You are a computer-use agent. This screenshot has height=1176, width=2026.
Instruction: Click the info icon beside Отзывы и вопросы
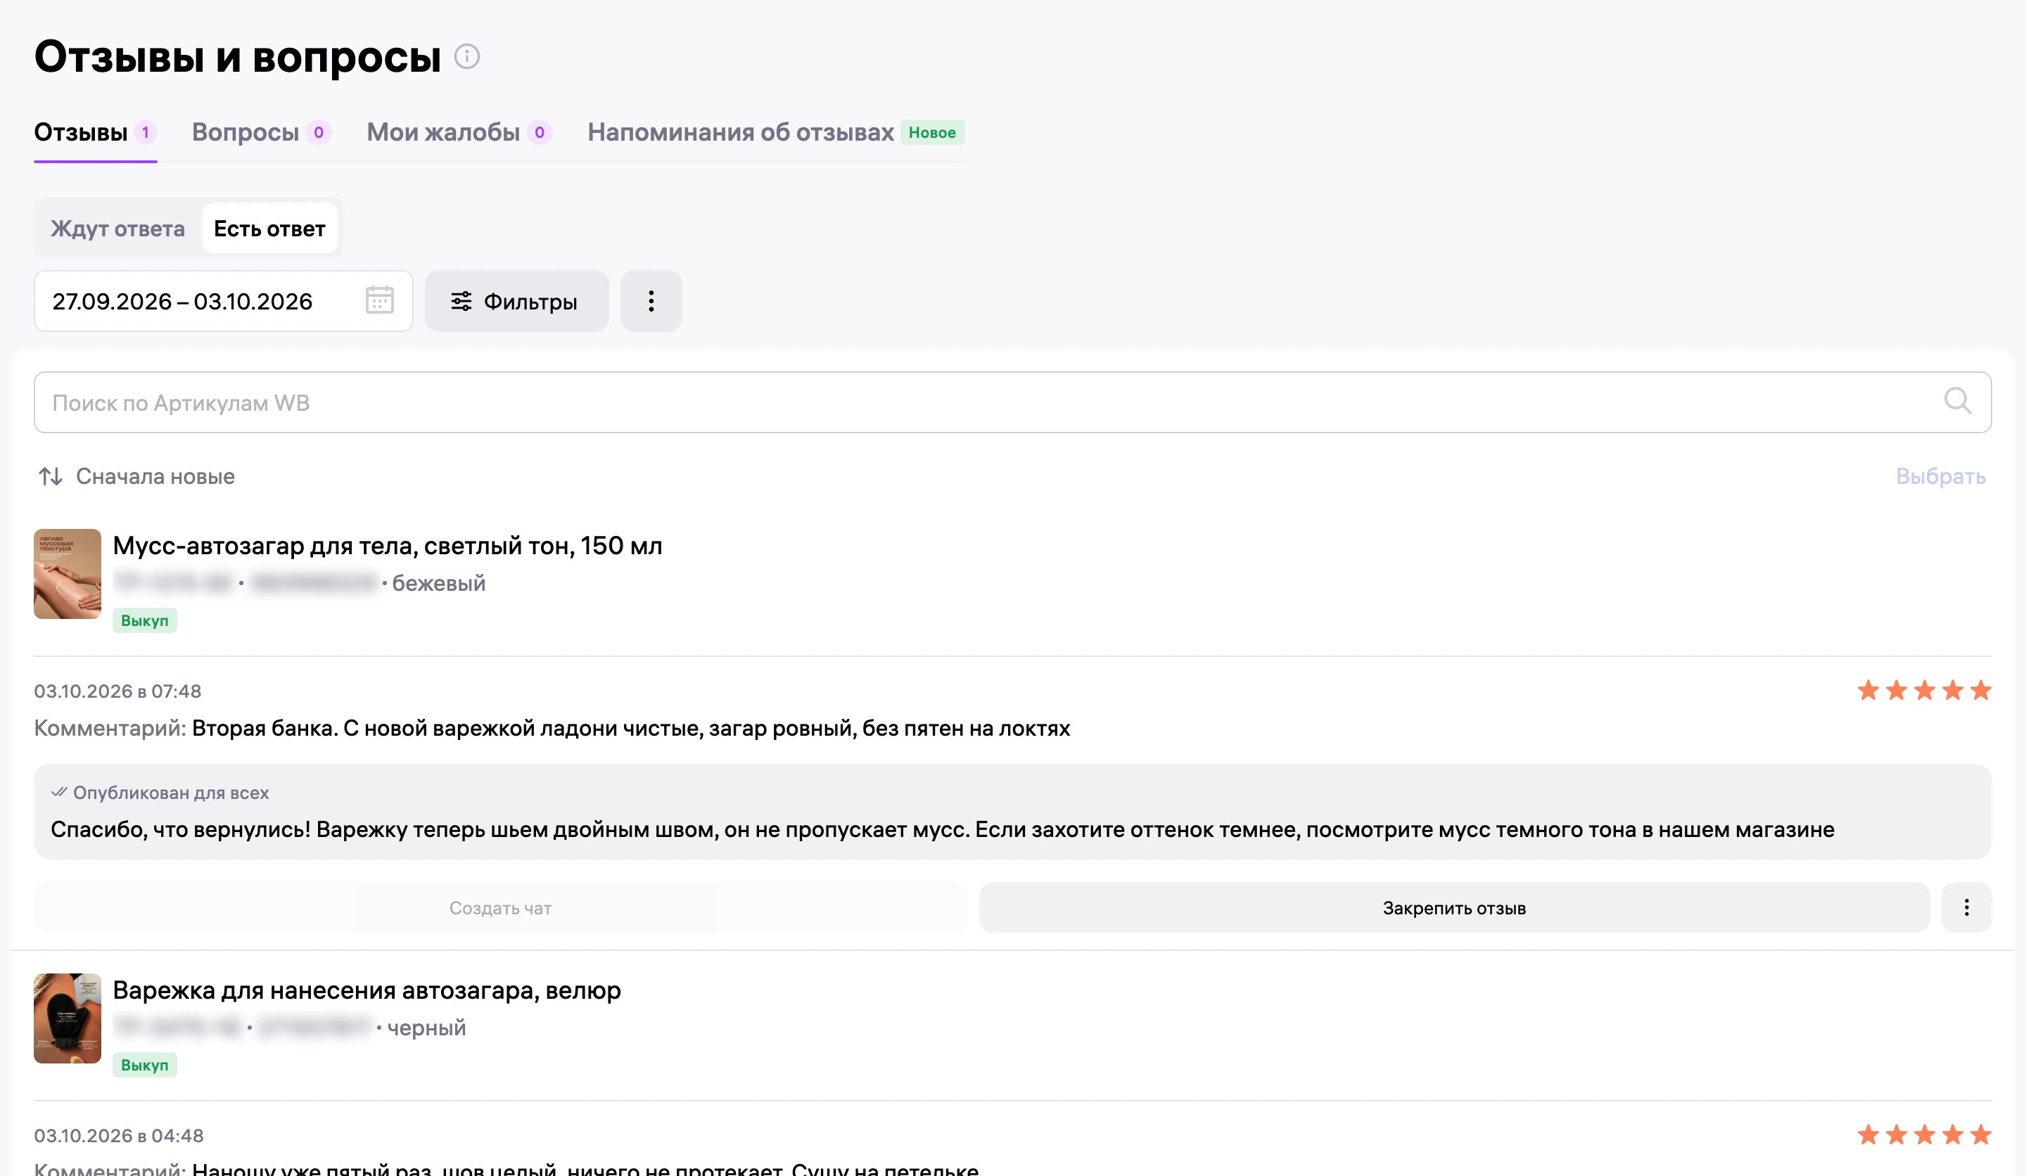[467, 56]
